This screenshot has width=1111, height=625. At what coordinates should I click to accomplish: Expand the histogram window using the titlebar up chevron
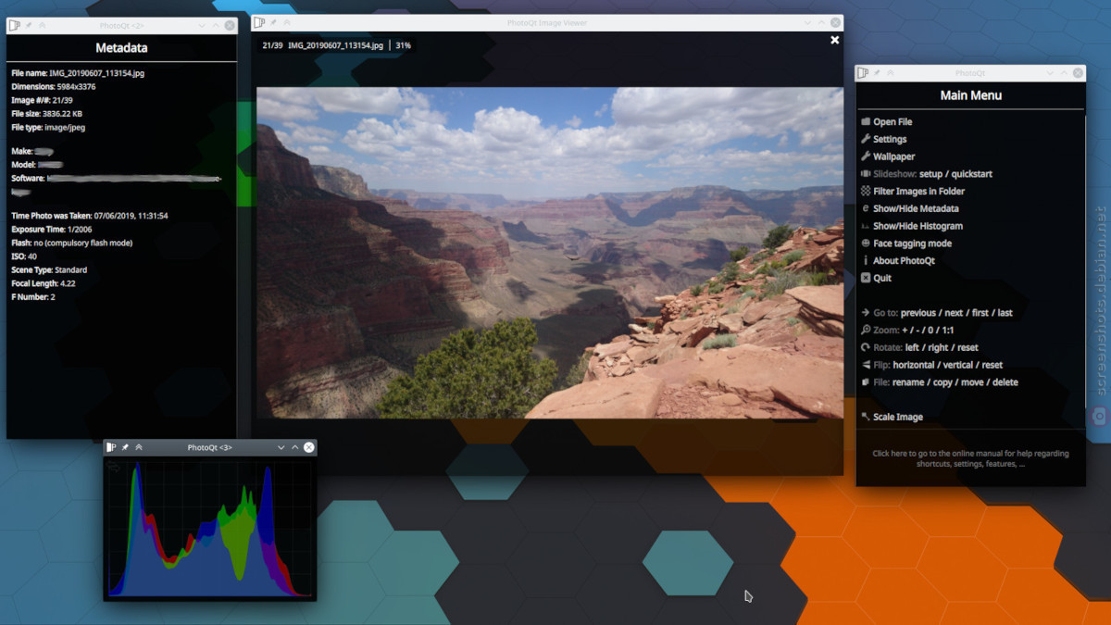(x=295, y=447)
